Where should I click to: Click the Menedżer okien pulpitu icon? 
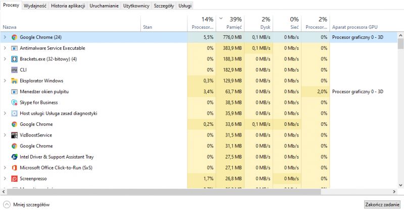14,92
